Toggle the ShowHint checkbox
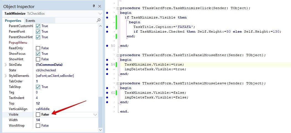Viewport: 291px width, 133px height. [x=38, y=59]
